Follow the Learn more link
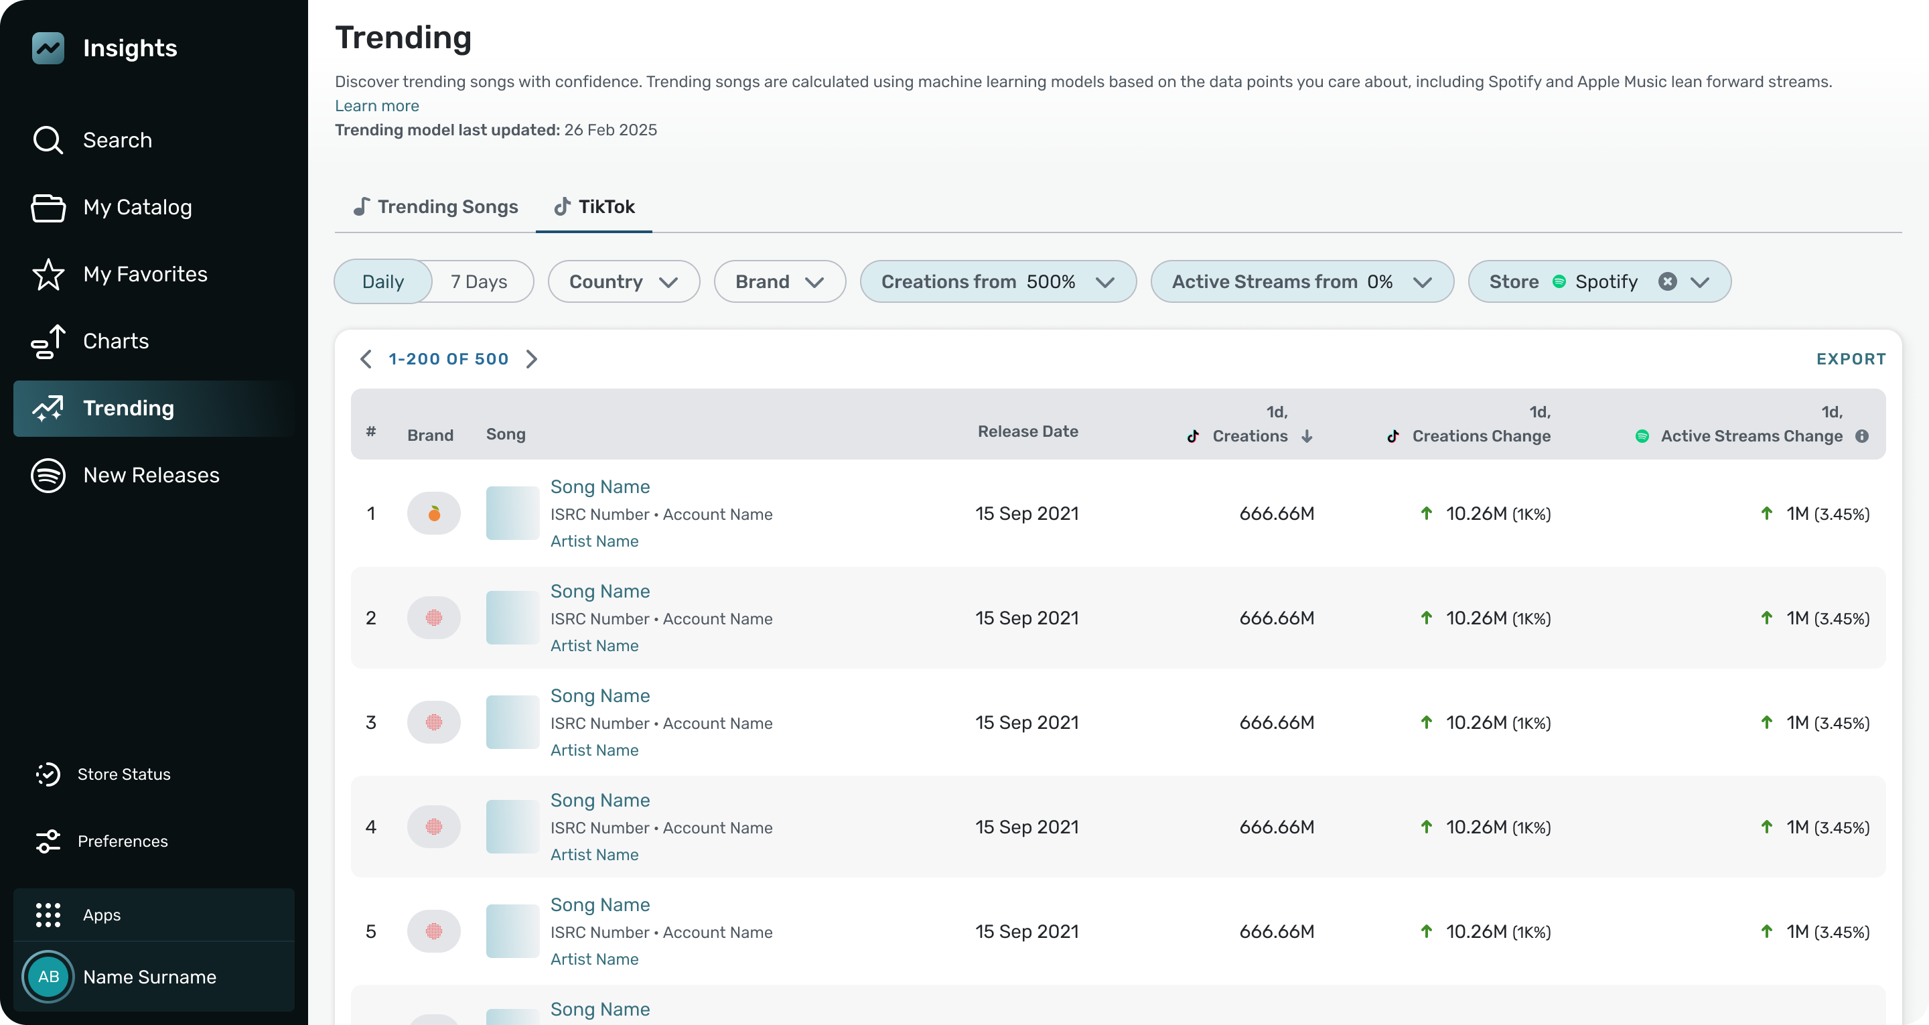 coord(376,106)
